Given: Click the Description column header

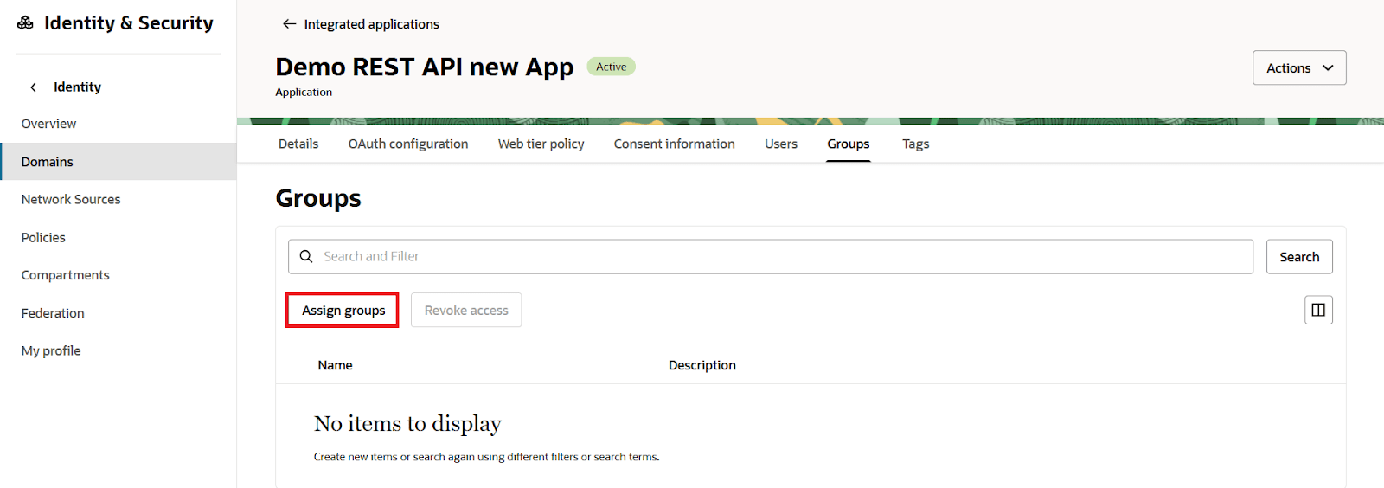Looking at the screenshot, I should point(702,365).
